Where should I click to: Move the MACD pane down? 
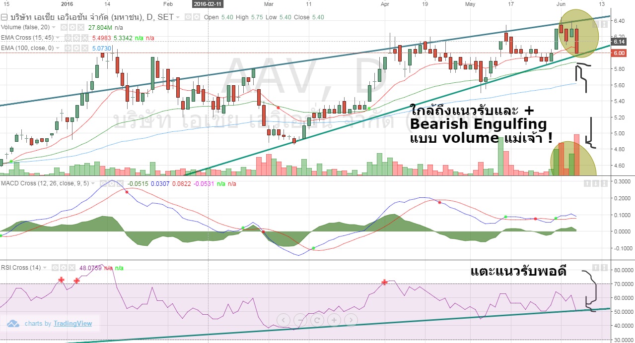[x=596, y=183]
